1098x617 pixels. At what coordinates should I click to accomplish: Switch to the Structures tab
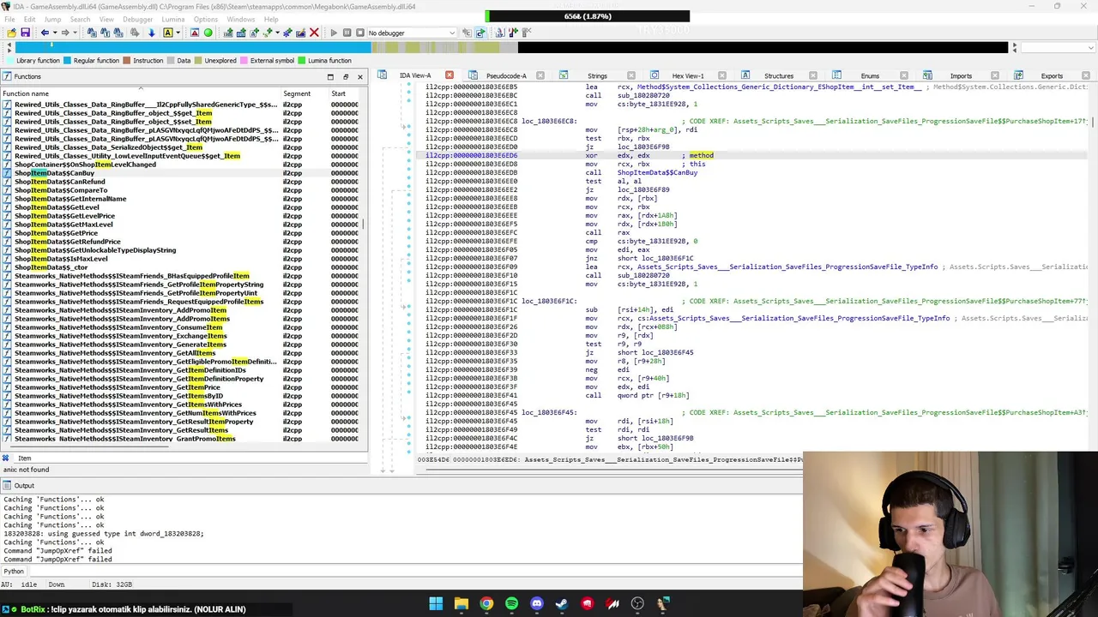778,75
